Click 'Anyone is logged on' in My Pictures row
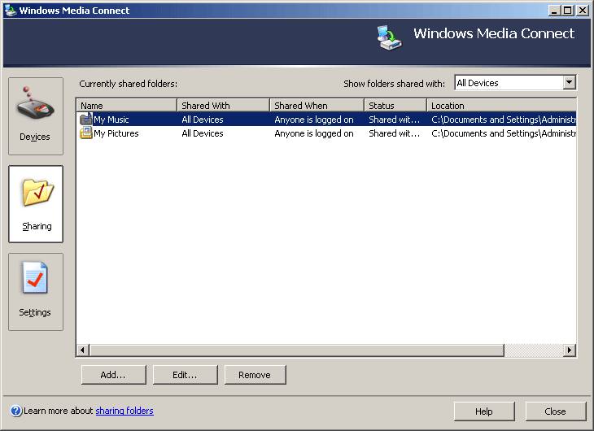The height and width of the screenshot is (431, 594). pyautogui.click(x=314, y=133)
